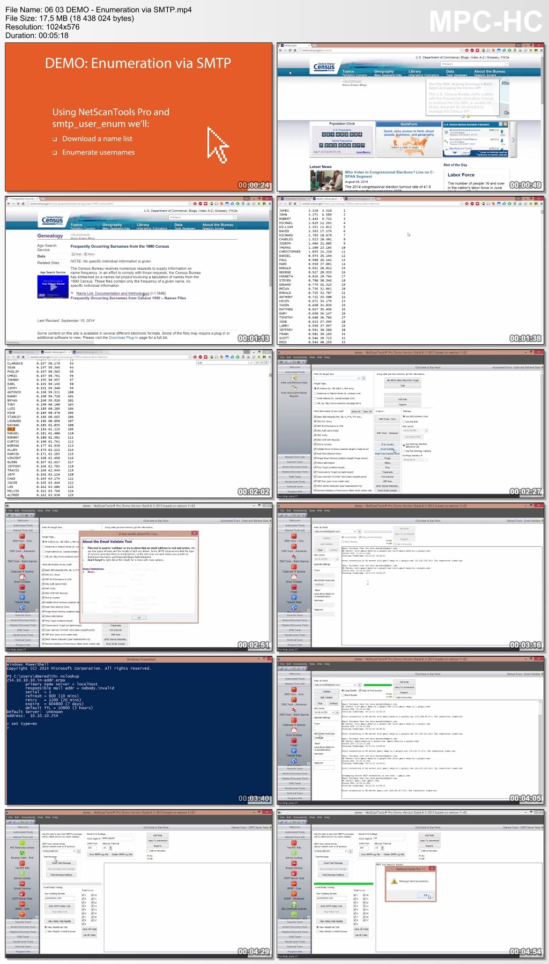The height and width of the screenshot is (964, 549).
Task: Open Accessibility menu in 00:02:27 frame
Action: 300,357
